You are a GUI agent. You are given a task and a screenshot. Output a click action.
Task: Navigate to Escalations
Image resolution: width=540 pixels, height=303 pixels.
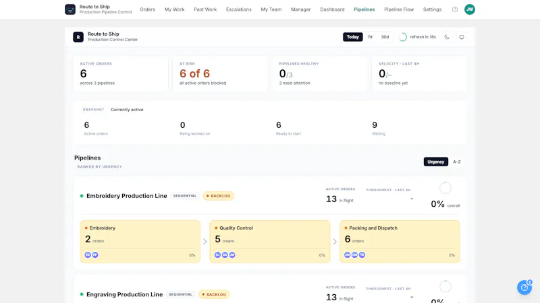coord(239,9)
